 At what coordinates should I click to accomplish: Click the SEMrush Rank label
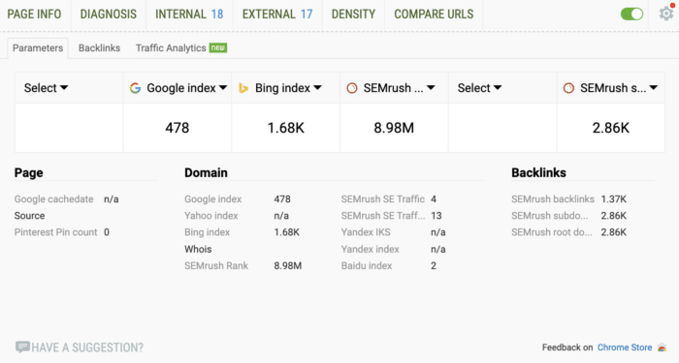coord(216,266)
